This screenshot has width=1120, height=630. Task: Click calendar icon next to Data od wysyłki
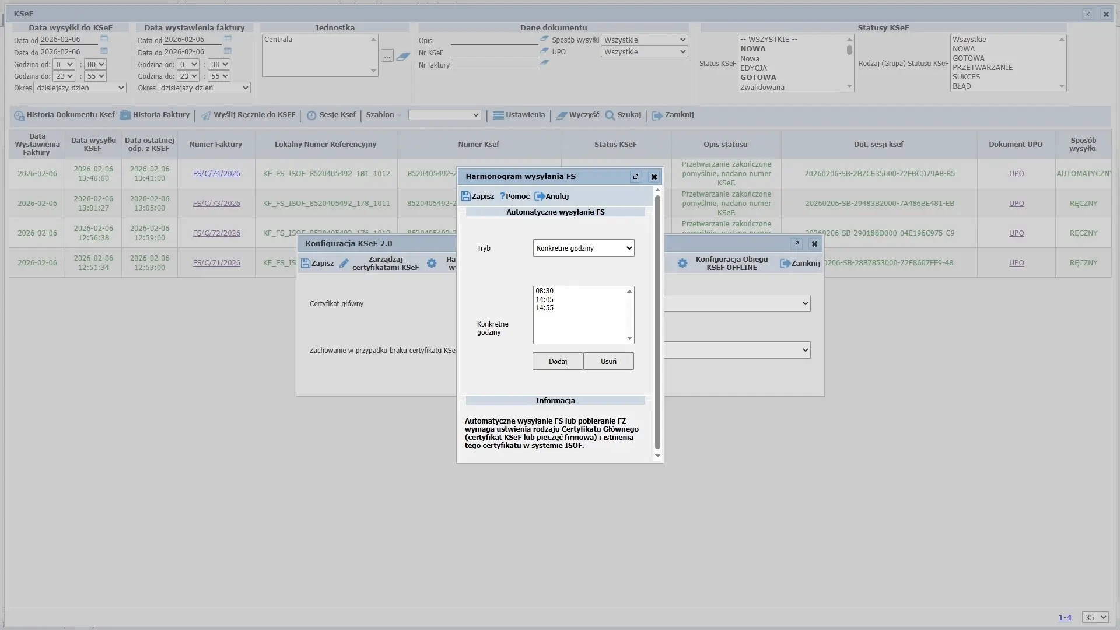tap(104, 38)
